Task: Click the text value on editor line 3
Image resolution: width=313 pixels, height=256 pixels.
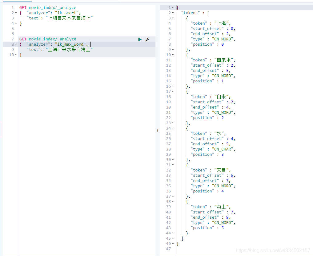Action: pyautogui.click(x=69, y=18)
